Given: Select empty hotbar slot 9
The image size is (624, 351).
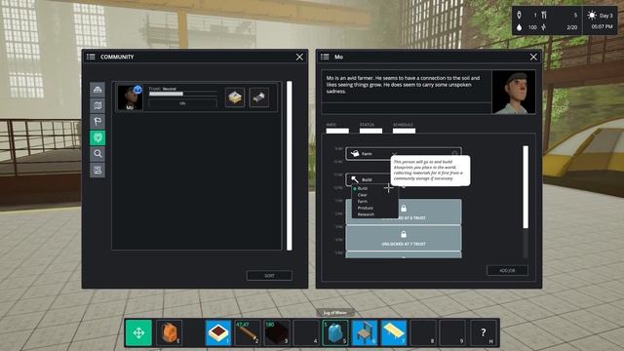Looking at the screenshot, I should tap(452, 332).
